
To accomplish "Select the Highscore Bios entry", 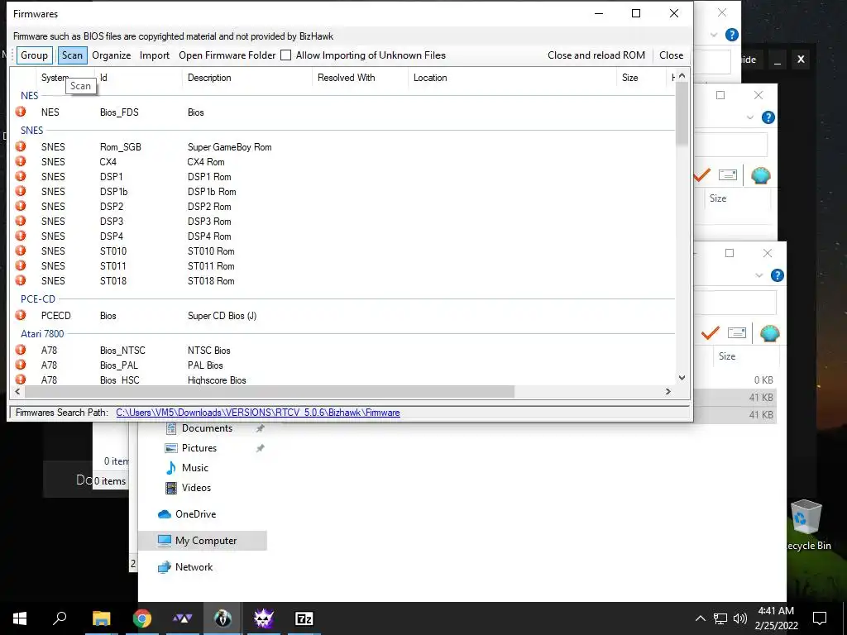I will click(217, 380).
